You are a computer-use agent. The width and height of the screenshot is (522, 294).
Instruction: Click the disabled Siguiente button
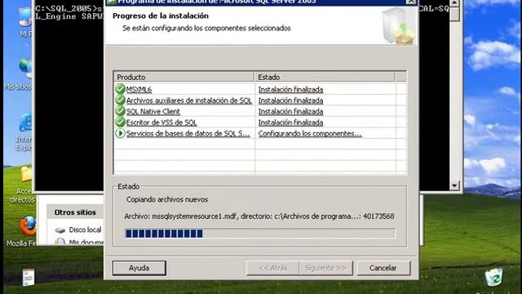pos(326,268)
